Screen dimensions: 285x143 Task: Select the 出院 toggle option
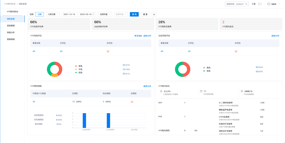click(40, 14)
